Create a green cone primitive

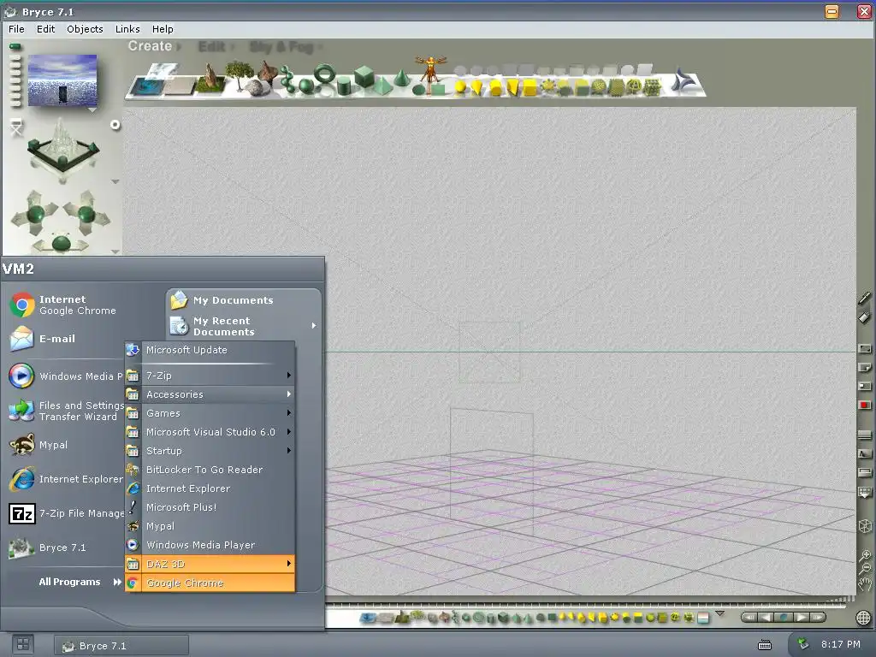[401, 78]
